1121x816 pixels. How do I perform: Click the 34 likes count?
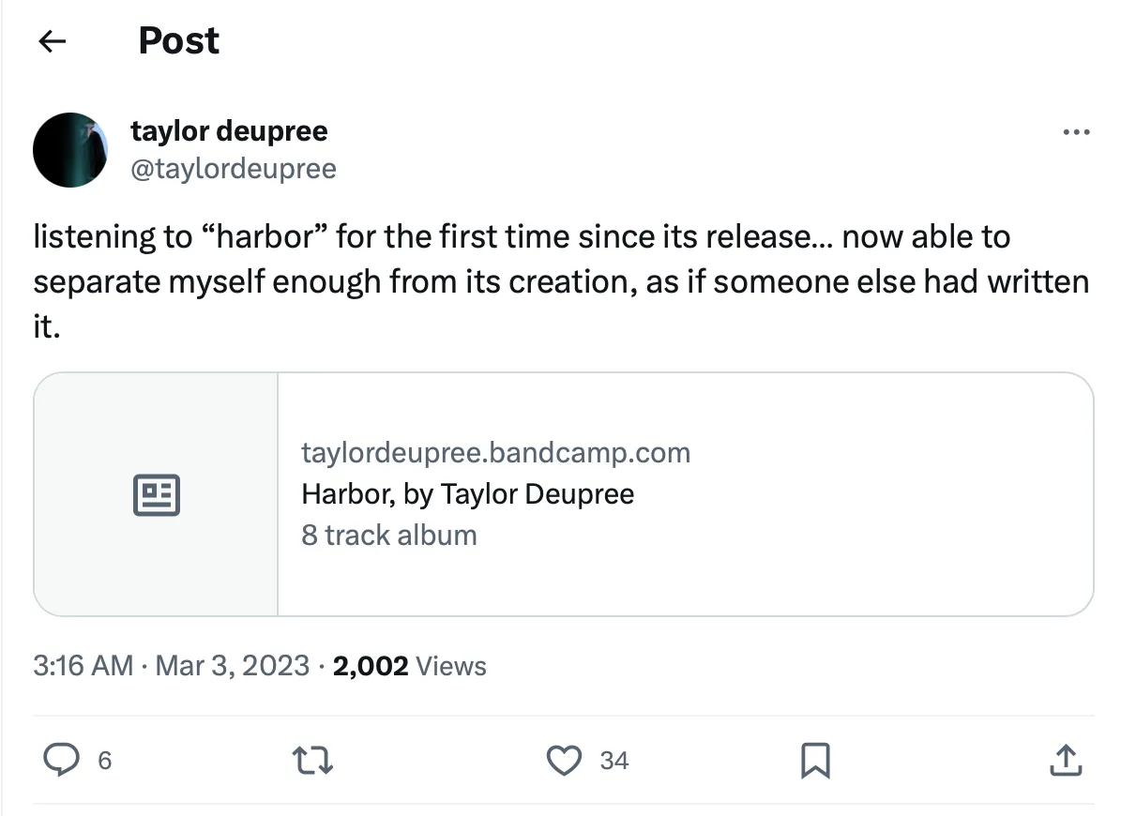pos(614,761)
